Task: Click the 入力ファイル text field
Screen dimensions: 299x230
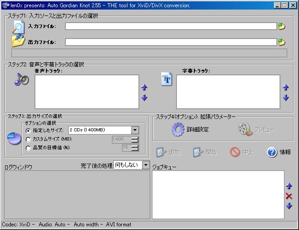Action: click(x=171, y=26)
